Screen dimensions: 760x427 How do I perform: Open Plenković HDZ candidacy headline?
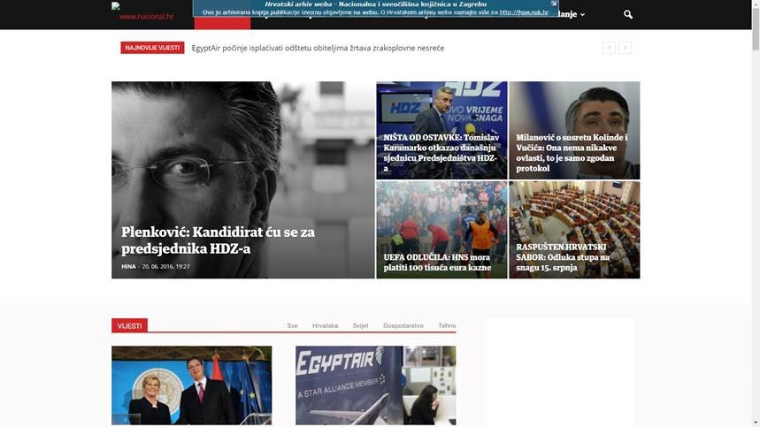tap(219, 240)
